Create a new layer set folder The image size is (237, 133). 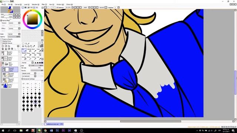pyautogui.click(x=9, y=46)
